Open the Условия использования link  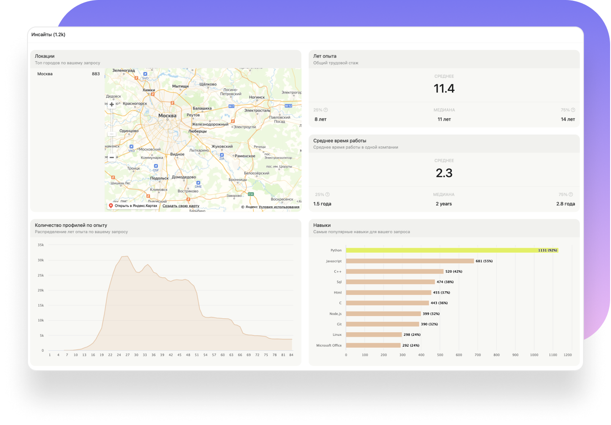(x=279, y=207)
